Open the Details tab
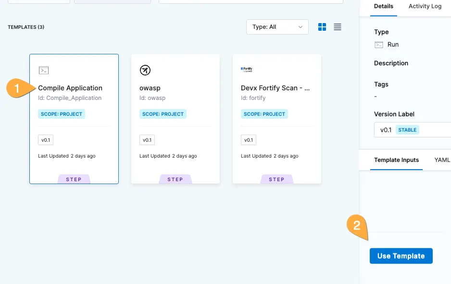 click(383, 6)
